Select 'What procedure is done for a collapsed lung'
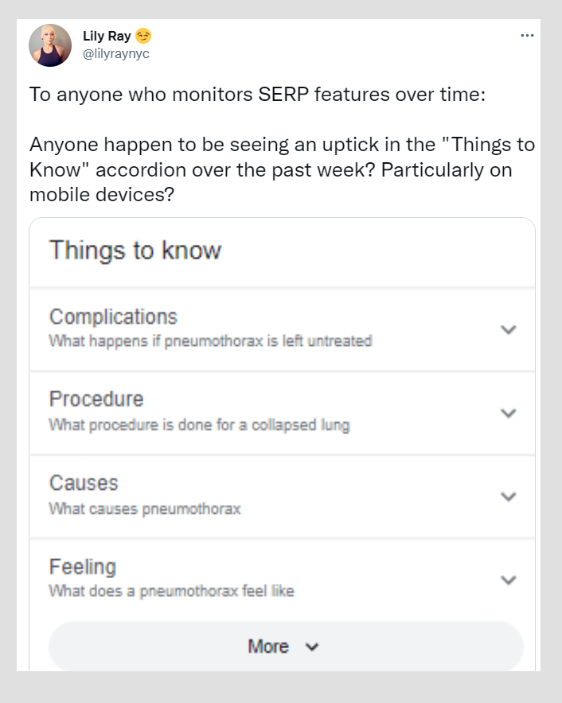The width and height of the screenshot is (562, 703). click(x=199, y=425)
